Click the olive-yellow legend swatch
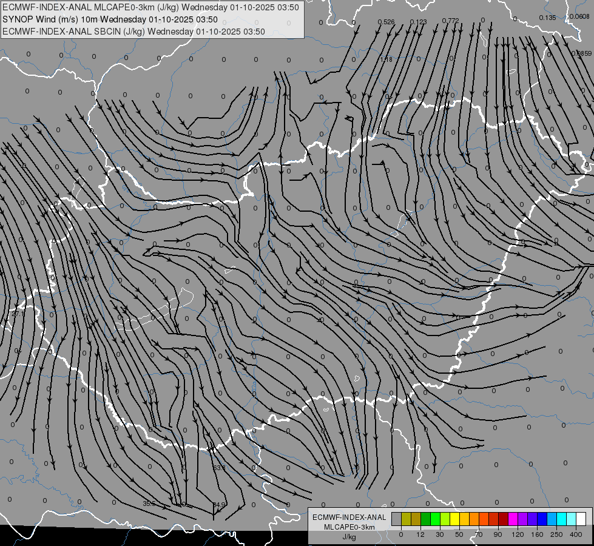594x546 pixels. [x=407, y=519]
